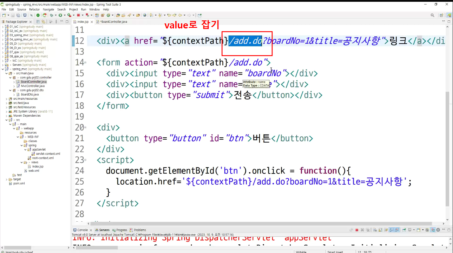Select root-context.xml in the tree

(43, 158)
